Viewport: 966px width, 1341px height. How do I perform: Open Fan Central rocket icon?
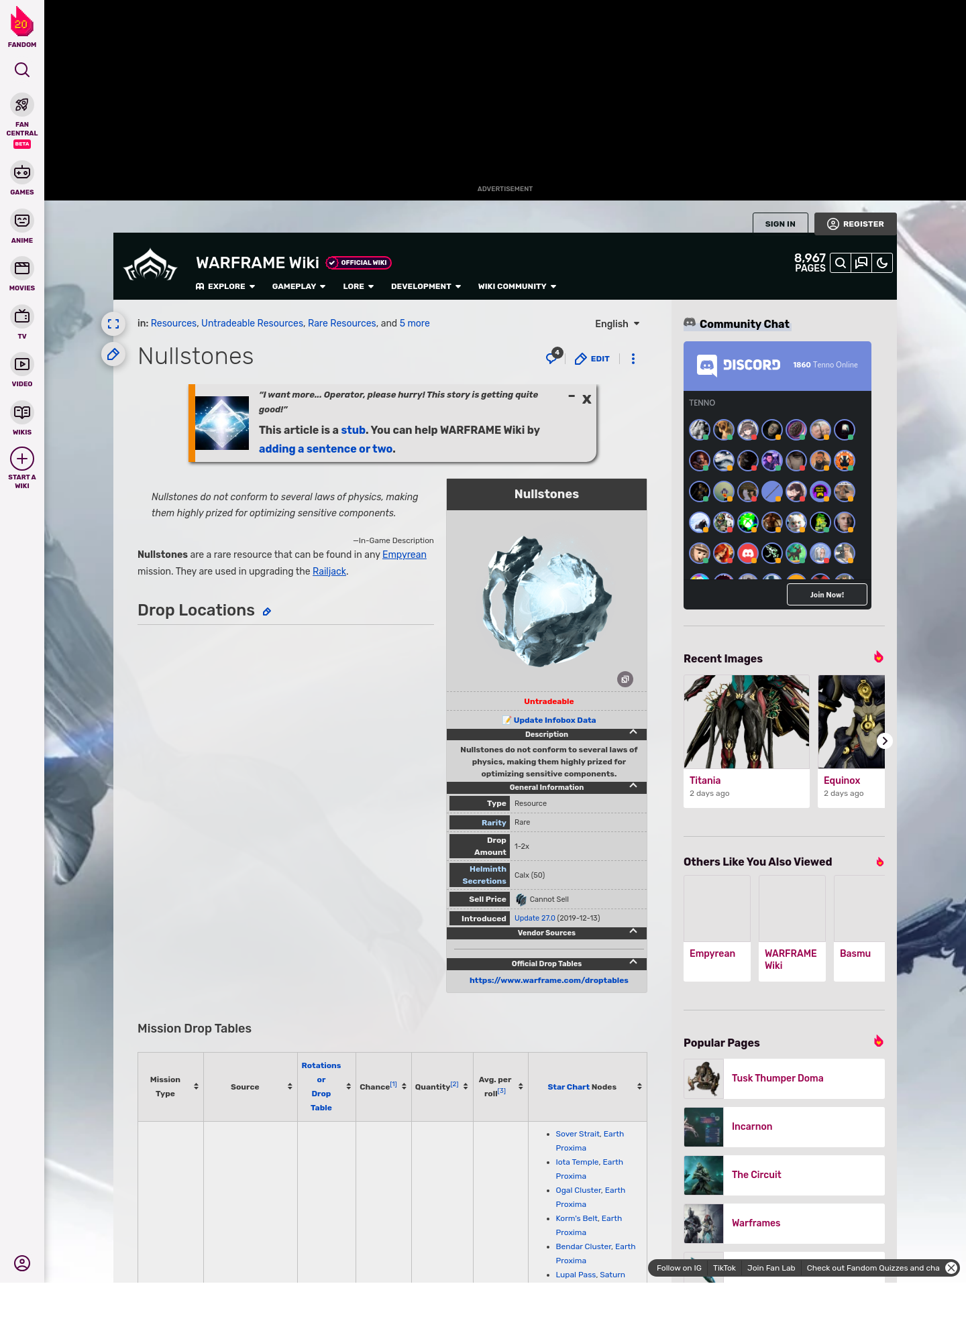(x=22, y=105)
